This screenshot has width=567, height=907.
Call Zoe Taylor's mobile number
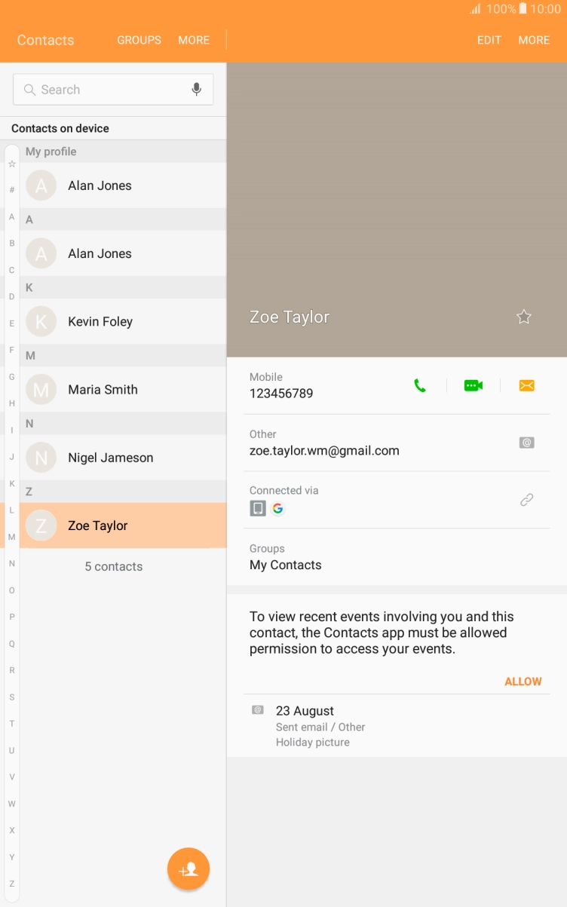tap(420, 385)
